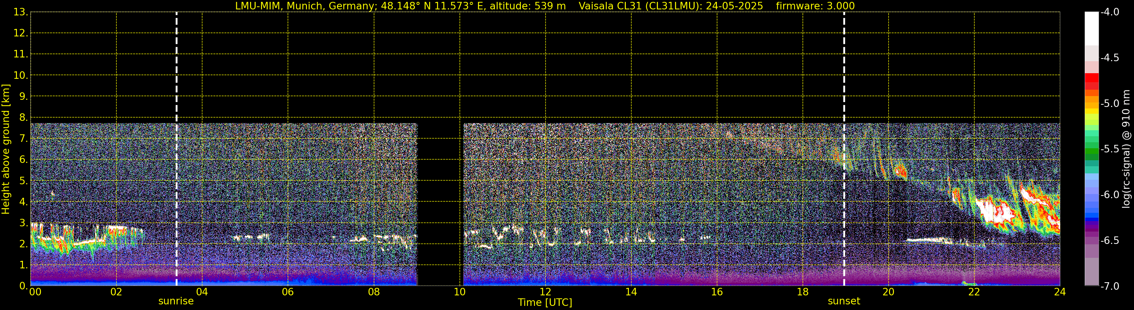Click height-axis tick label "1."
The image size is (1134, 310).
pos(23,265)
